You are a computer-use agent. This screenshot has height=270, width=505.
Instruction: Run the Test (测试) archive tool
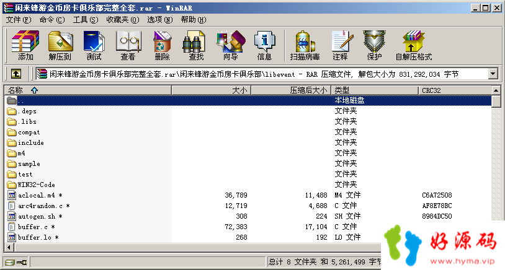[94, 45]
